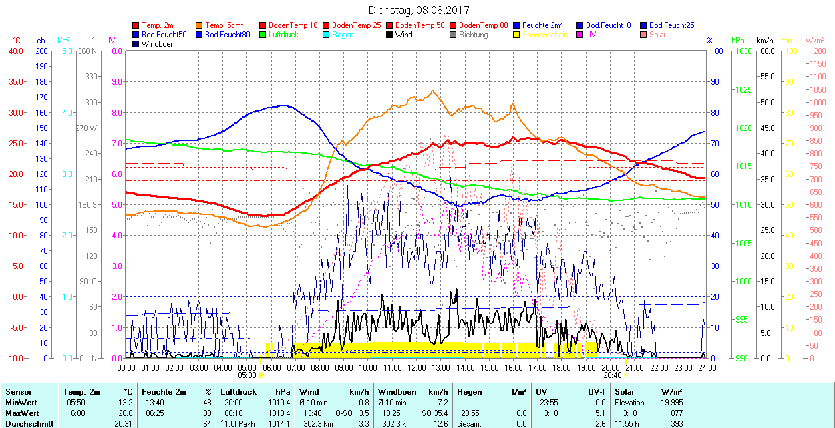The height and width of the screenshot is (428, 835).
Task: Click the Luftdruck column header in the table
Action: [x=237, y=392]
